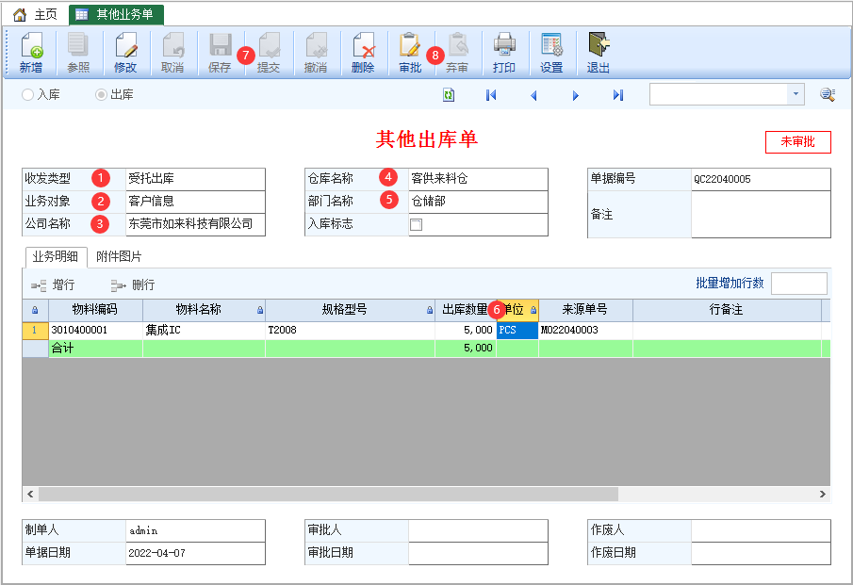Click the 批量增加行数 input field
853x585 pixels.
799,284
